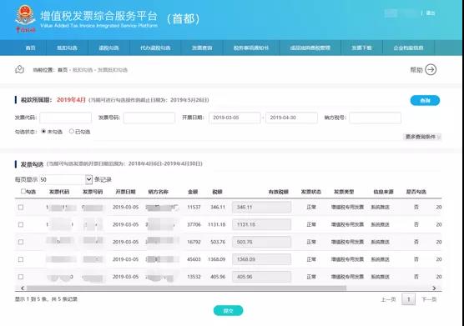Go to 上一页 previous page
Screen dimensions: 464x326
coord(388,299)
